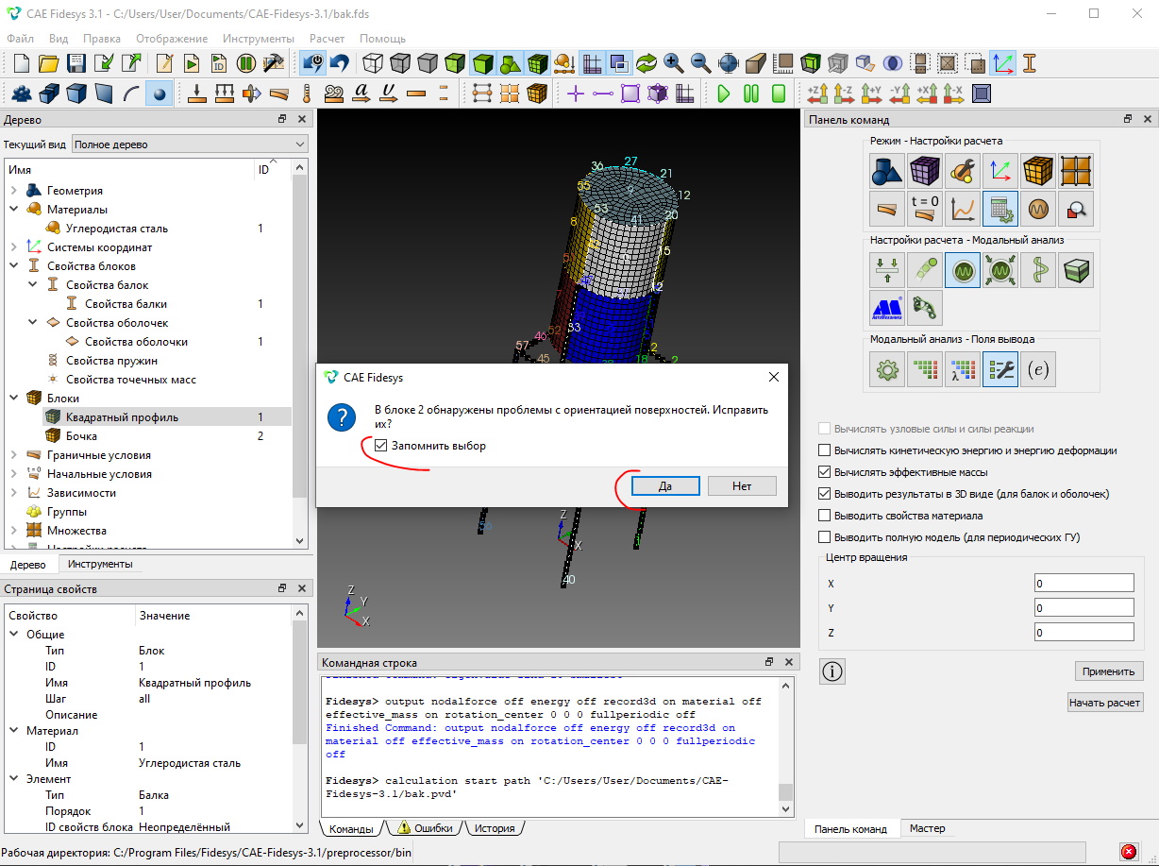Click the X rotation center field

(1084, 584)
